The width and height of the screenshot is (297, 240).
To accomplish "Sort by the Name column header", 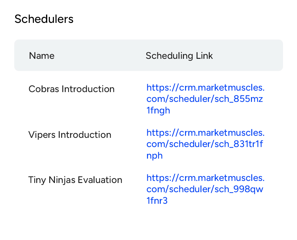I will point(42,56).
